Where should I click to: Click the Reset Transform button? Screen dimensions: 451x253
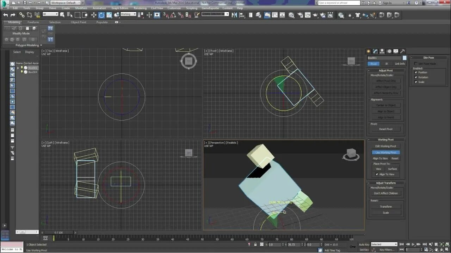point(386,207)
